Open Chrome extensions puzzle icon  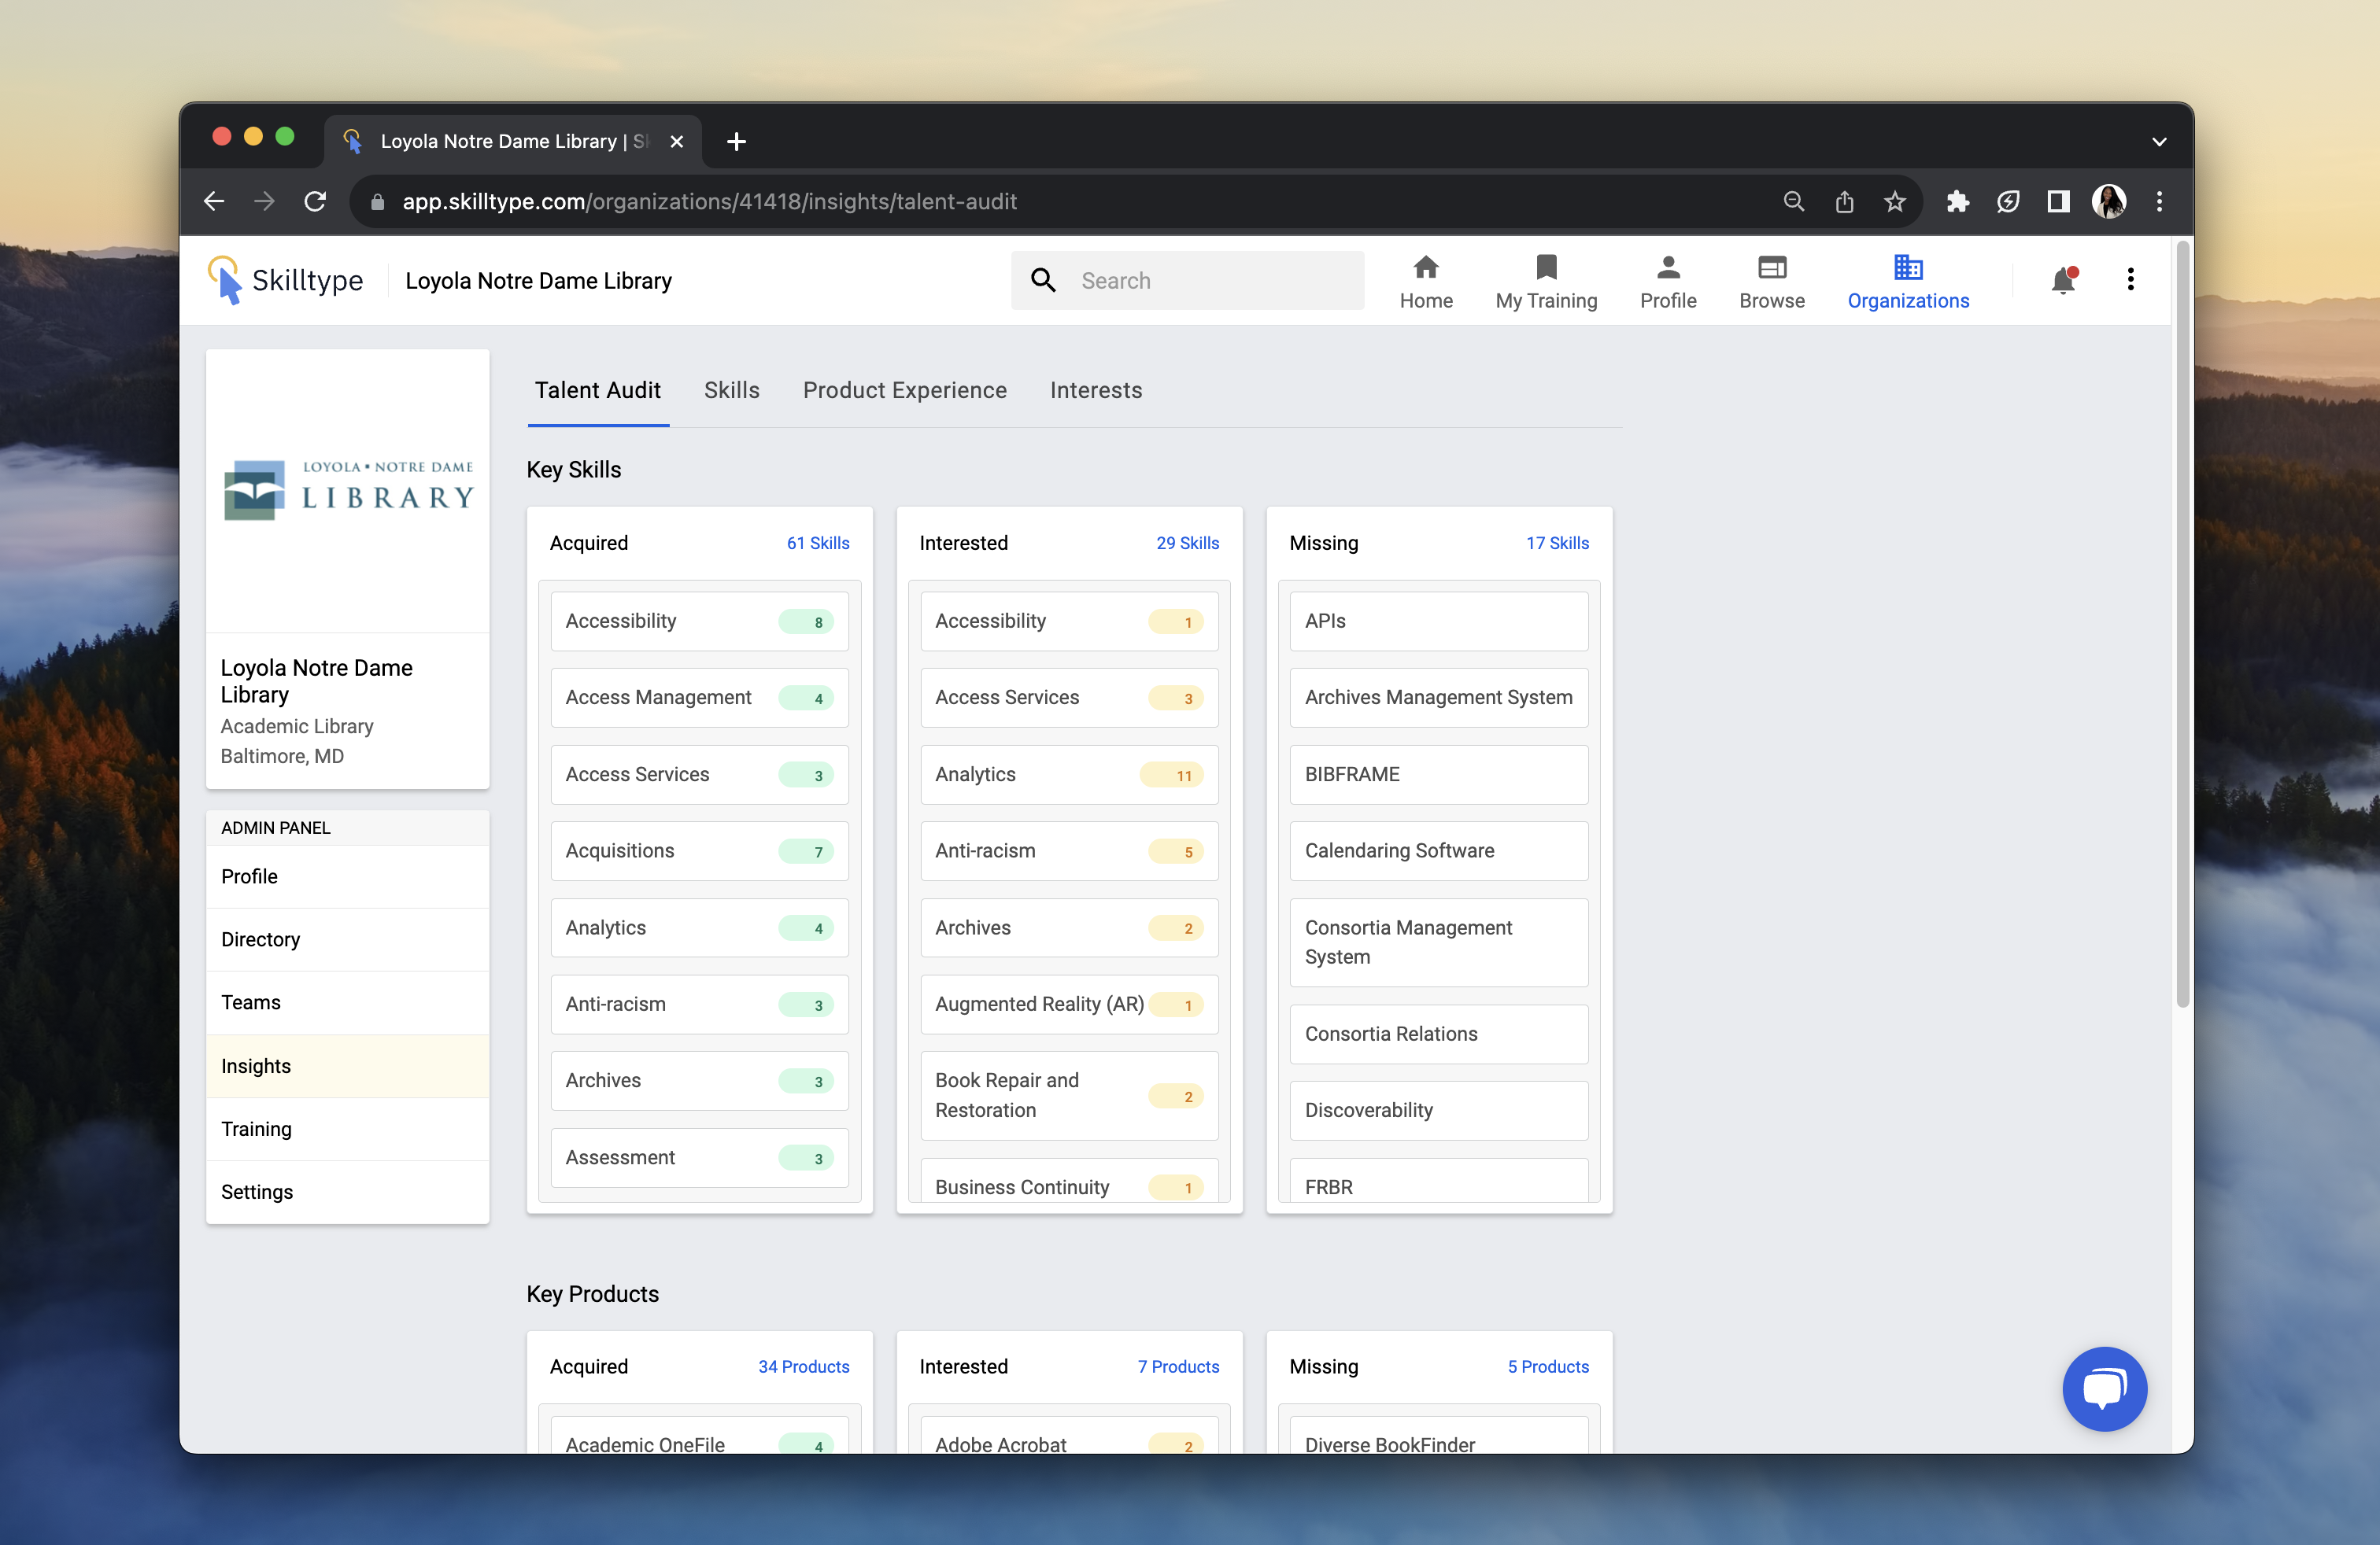tap(1957, 202)
